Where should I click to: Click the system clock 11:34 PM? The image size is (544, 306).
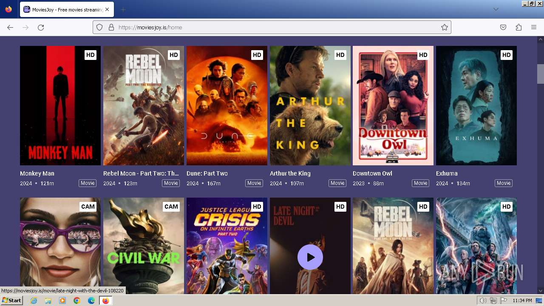522,300
